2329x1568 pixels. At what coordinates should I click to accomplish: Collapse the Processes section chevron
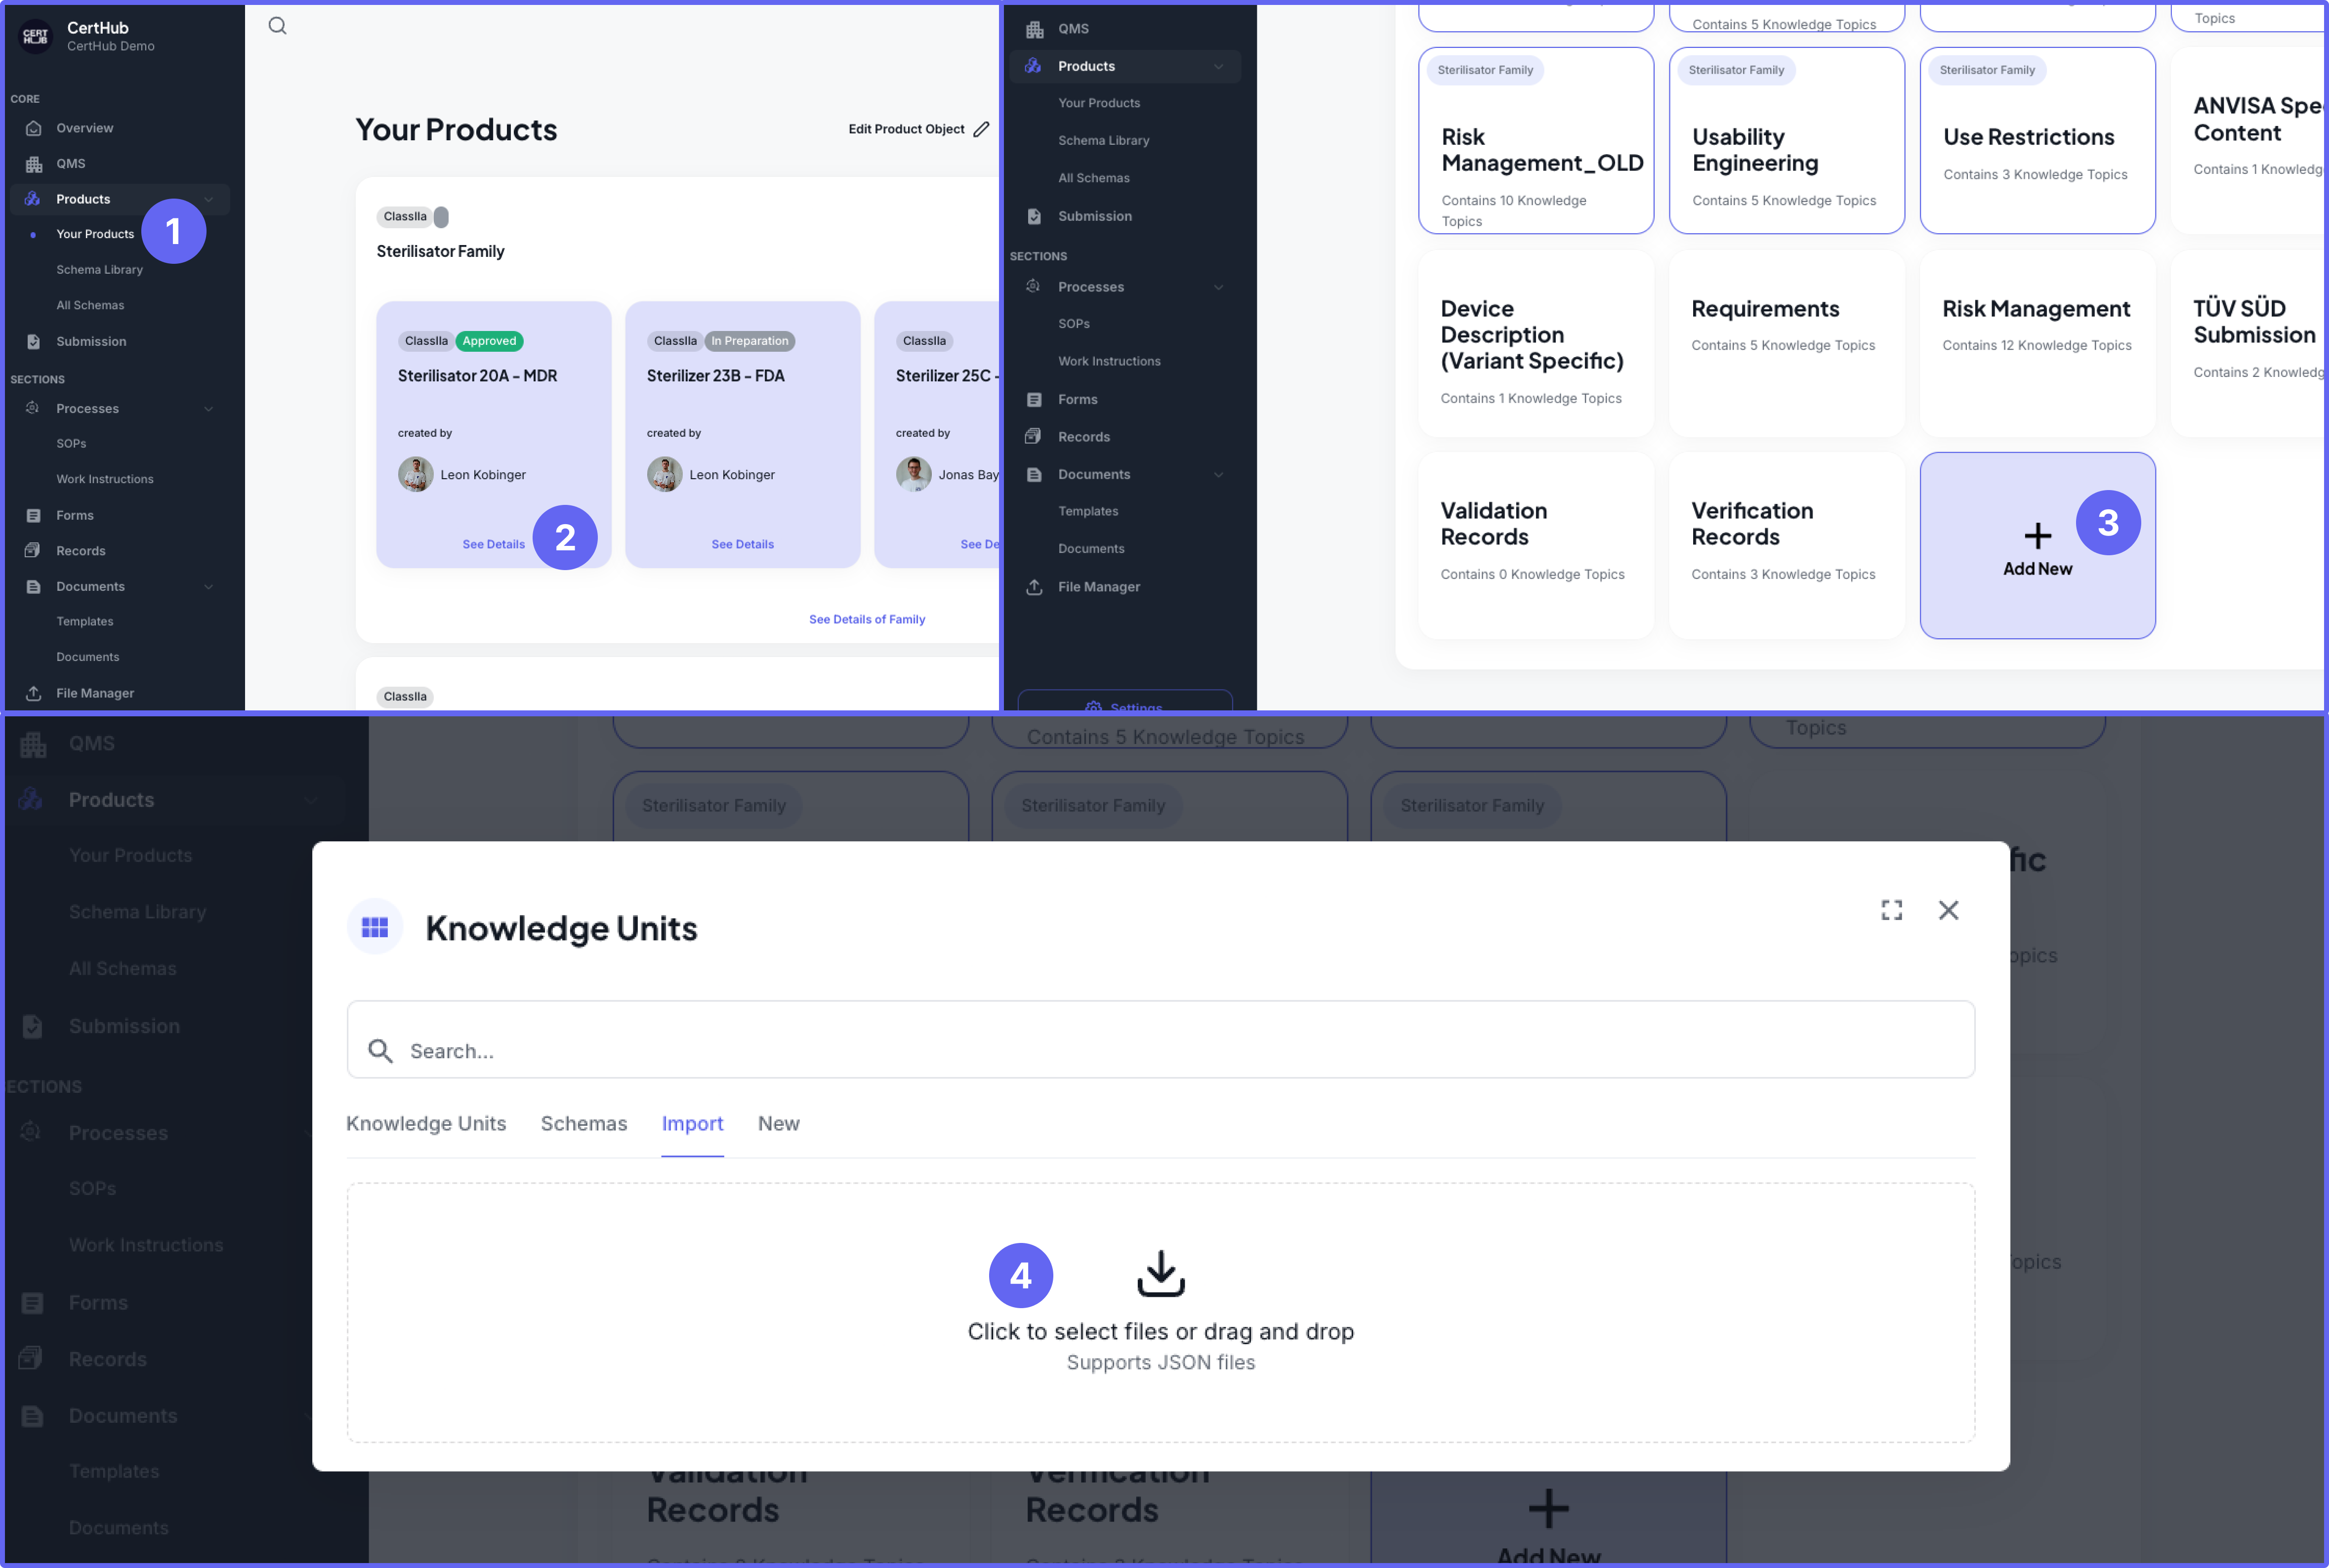point(209,408)
